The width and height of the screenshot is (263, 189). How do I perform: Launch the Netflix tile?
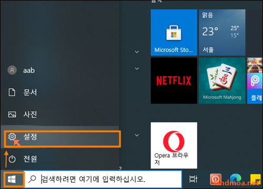pos(174,81)
